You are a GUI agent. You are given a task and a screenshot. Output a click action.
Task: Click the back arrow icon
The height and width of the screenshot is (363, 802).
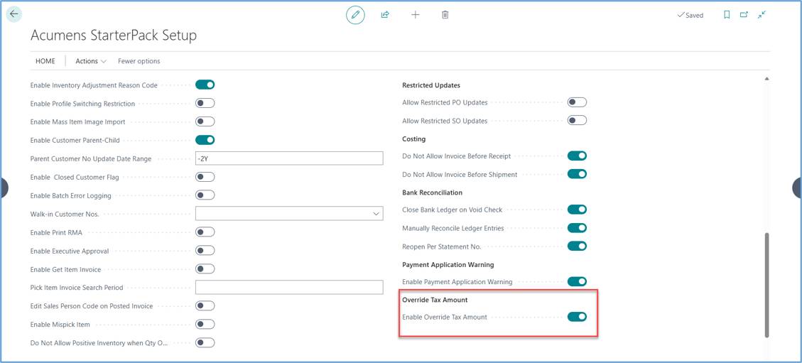click(x=13, y=14)
